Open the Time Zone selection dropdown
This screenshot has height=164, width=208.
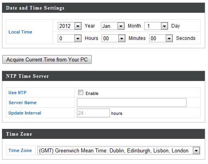point(119,150)
